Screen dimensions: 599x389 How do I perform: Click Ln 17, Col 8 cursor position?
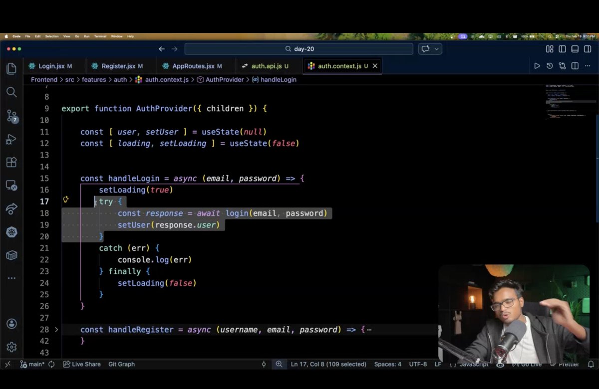[329, 365]
